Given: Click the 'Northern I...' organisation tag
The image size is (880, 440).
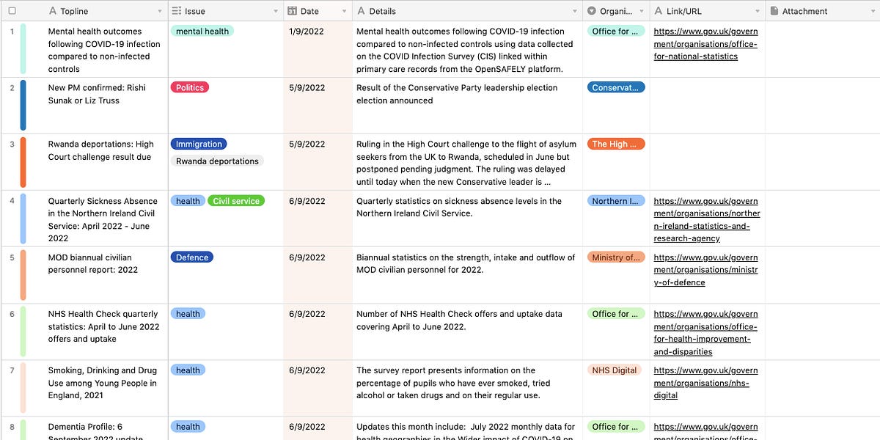Looking at the screenshot, I should pos(616,200).
